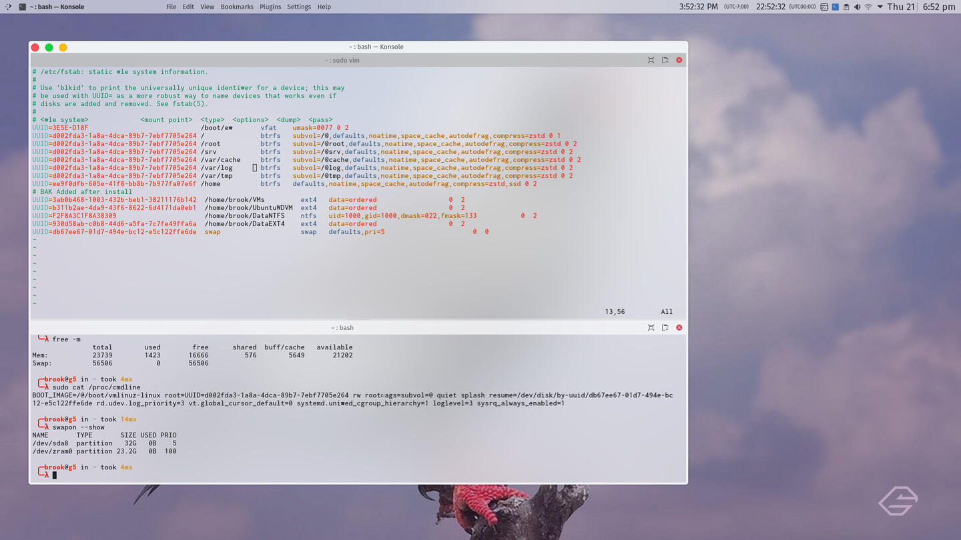The width and height of the screenshot is (961, 540).
Task: Click the red window control button
Action: click(35, 47)
